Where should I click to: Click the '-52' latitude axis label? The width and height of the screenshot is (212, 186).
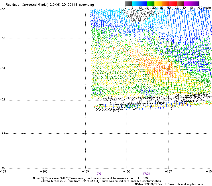coord(3,38)
